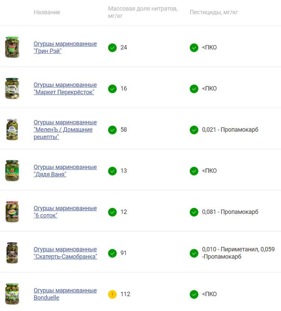Open the "МеленЪ / Домашние рецепты" link
The width and height of the screenshot is (281, 311).
[x=65, y=130]
